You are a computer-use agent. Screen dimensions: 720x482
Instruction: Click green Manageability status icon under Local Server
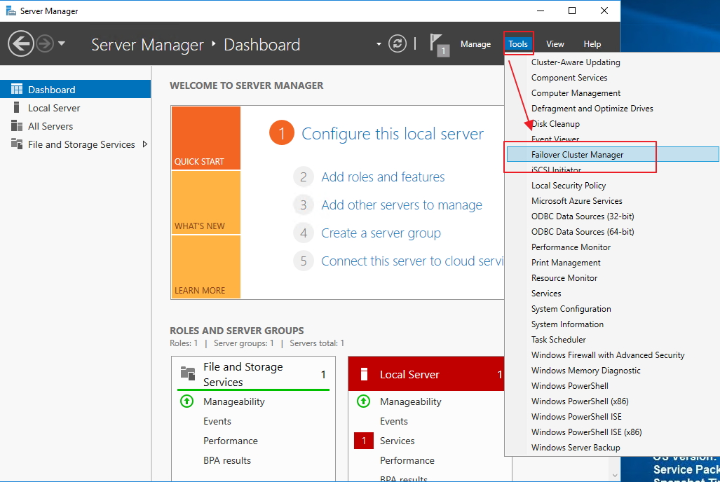coord(363,401)
